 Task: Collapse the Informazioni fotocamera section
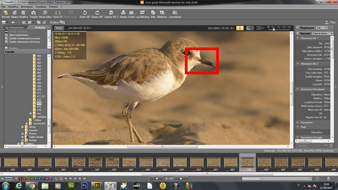tap(298, 89)
